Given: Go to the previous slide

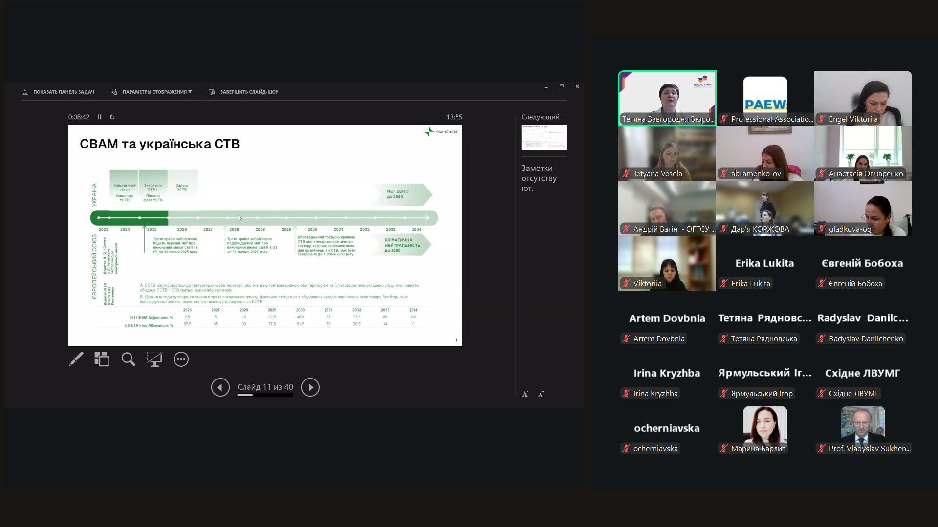Looking at the screenshot, I should point(220,387).
